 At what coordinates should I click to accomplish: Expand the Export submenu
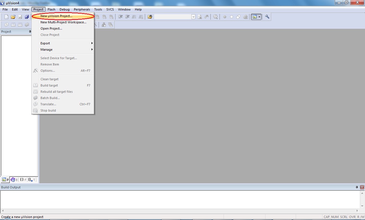tap(63, 43)
